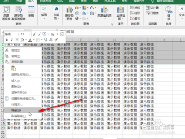Select column G header
Image resolution: width=185 pixels, height=139 pixels.
tap(98, 40)
